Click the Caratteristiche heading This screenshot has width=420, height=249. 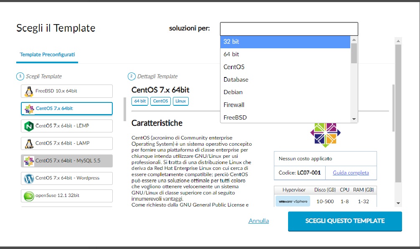[157, 123]
